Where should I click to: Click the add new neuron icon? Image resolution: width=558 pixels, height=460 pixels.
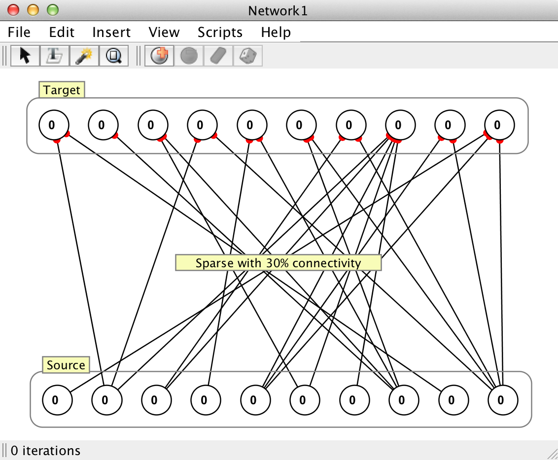[159, 56]
